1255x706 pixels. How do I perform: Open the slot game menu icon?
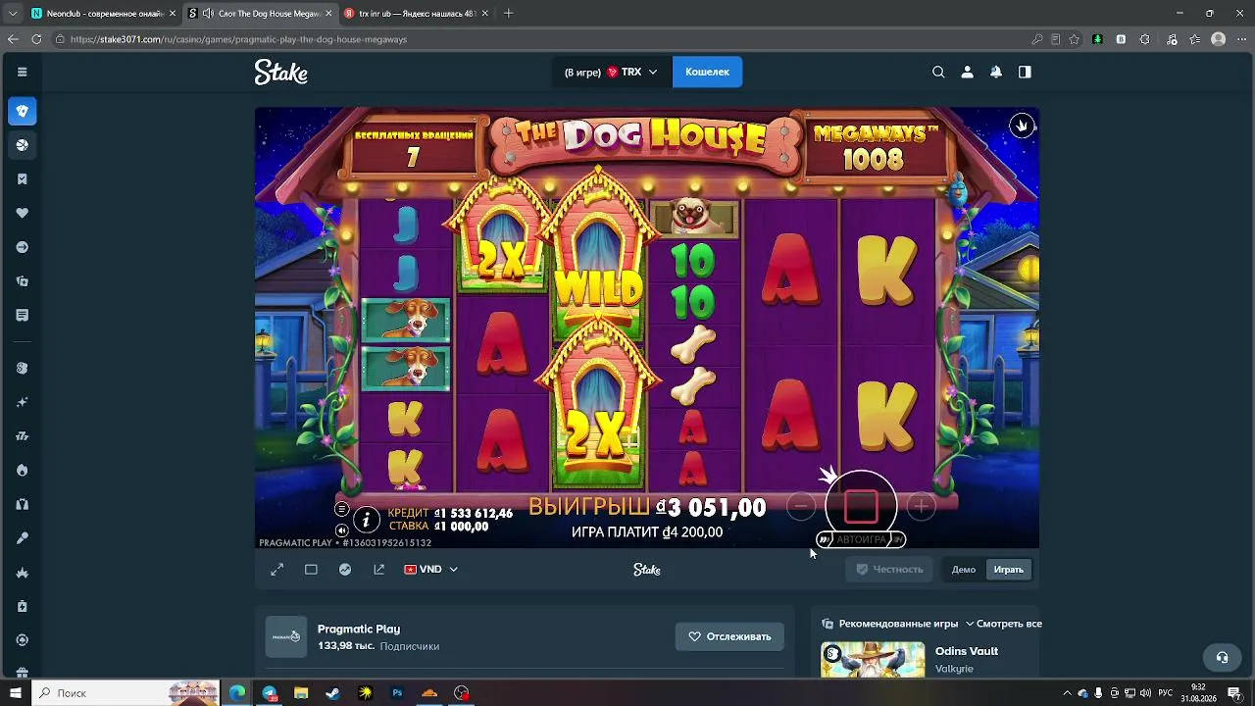click(341, 508)
